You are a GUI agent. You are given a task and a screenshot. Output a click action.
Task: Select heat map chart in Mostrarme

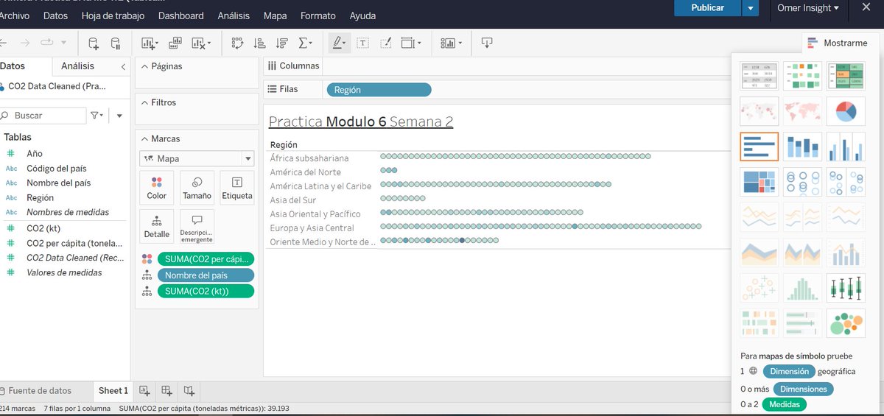coord(802,77)
